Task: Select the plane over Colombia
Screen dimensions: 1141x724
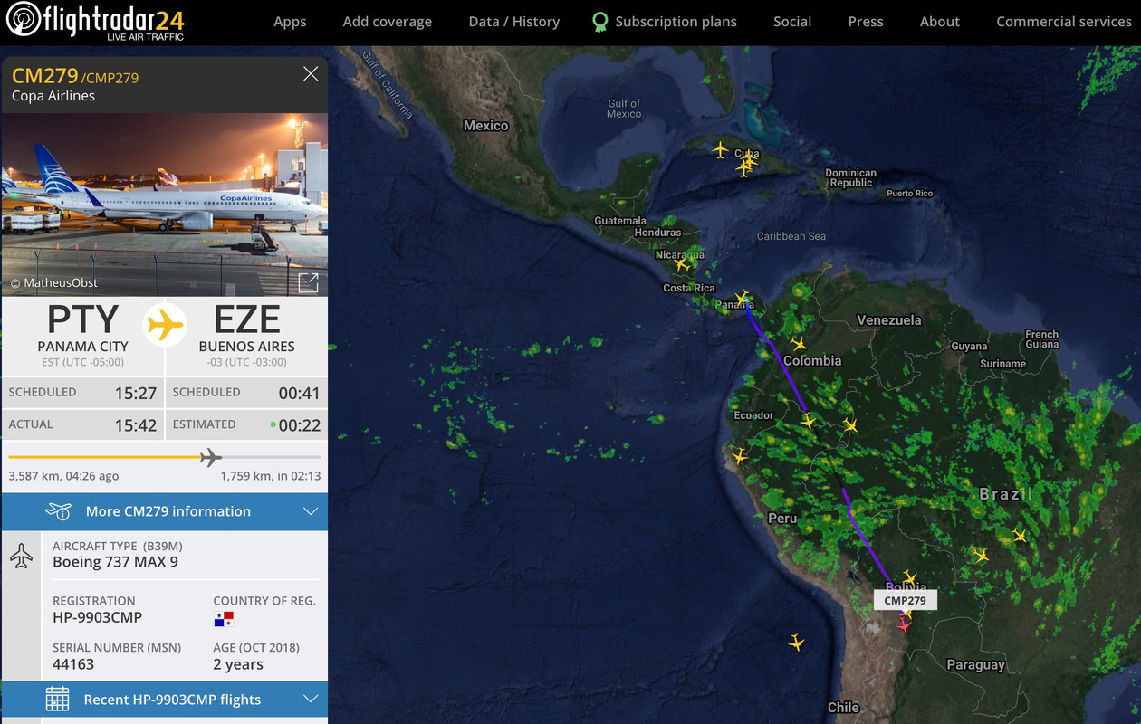Action: [798, 343]
